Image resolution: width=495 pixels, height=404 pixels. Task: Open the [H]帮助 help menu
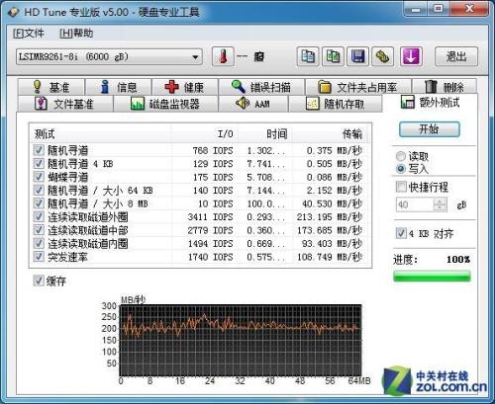76,34
